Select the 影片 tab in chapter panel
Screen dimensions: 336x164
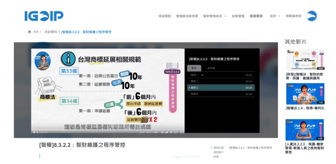(194, 68)
